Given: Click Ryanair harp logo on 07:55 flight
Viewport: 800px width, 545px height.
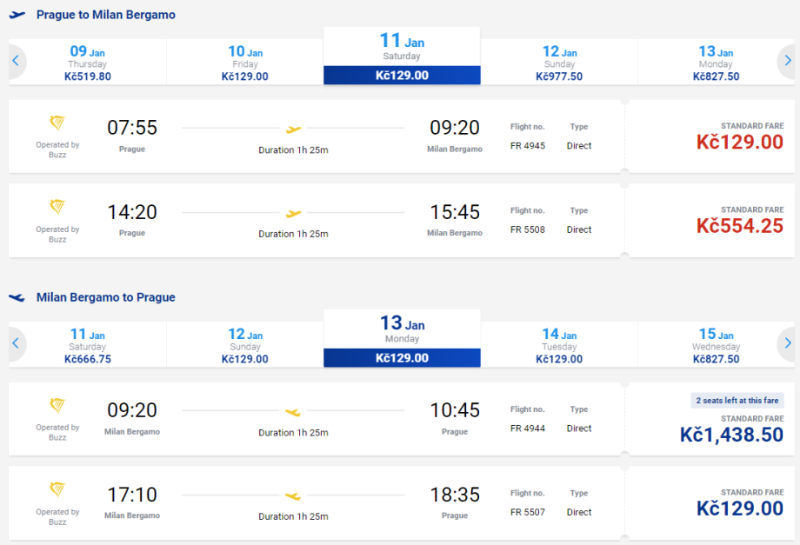Looking at the screenshot, I should click(x=57, y=123).
